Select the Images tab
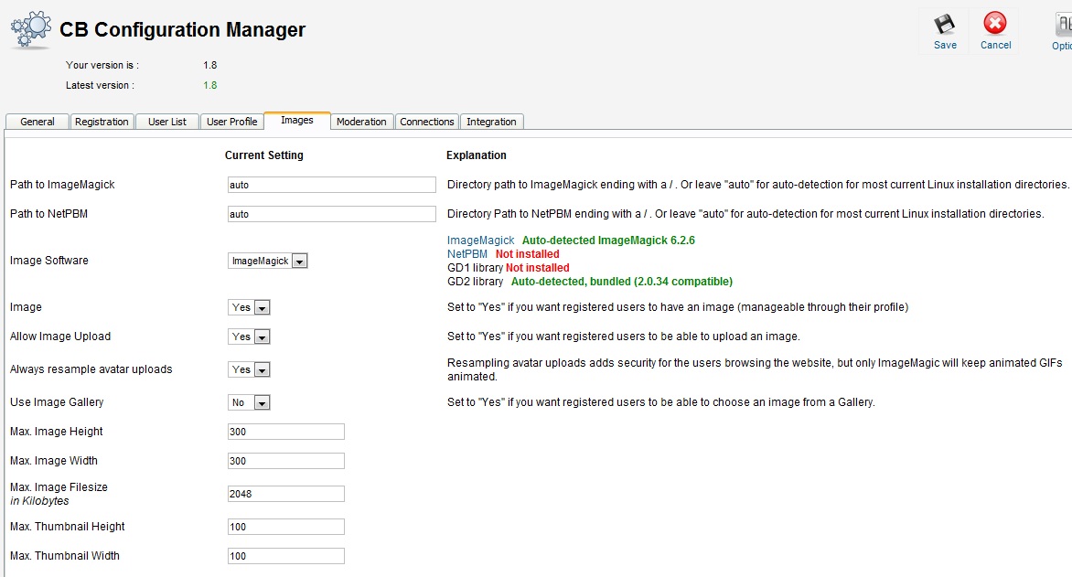 [297, 121]
